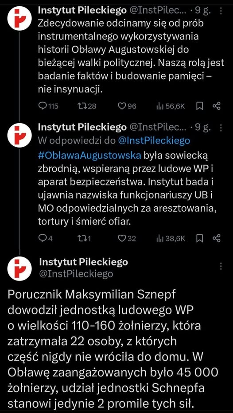View 56,6K analytics of first tweet
The width and height of the screenshot is (233, 413).
[x=171, y=106]
